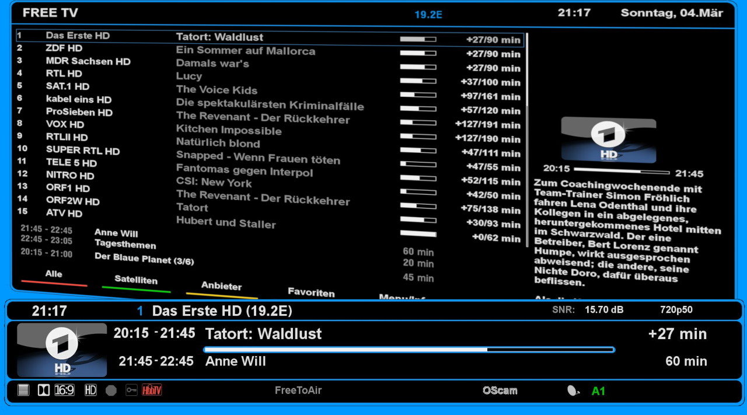
Task: Click the infobar progress bar under Tatort: Waldlust
Action: [x=409, y=350]
